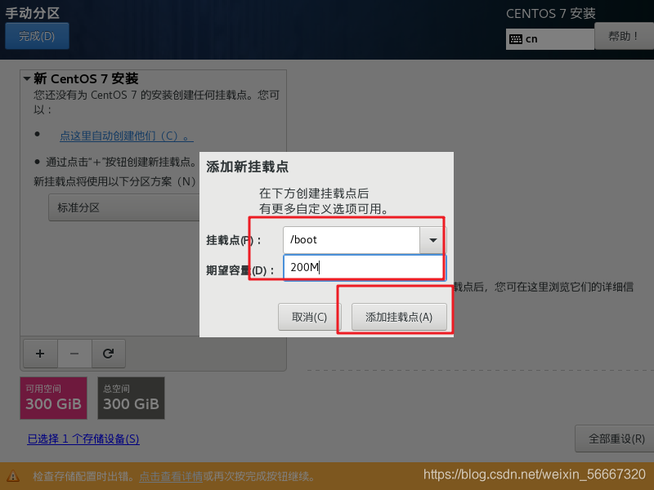
Task: Click the 总空间 300 GiB box
Action: 131,398
